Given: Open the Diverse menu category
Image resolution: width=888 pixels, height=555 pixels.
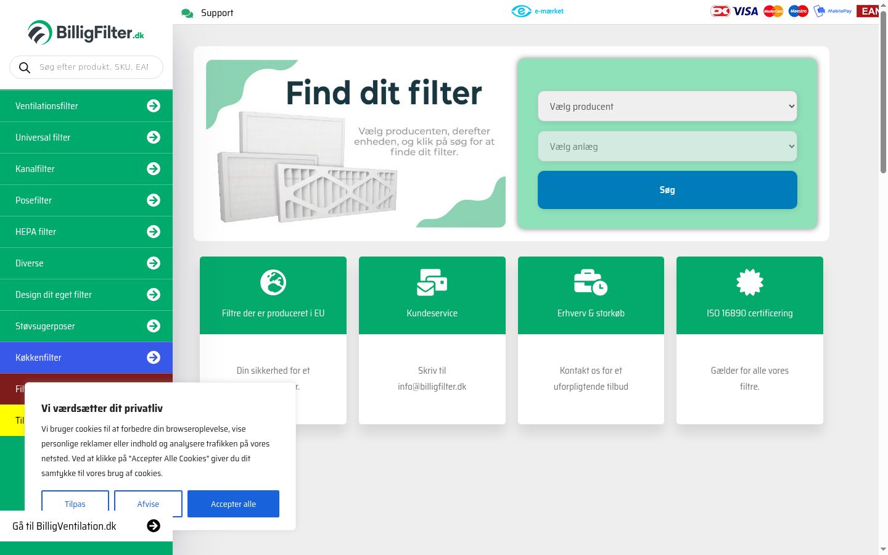Looking at the screenshot, I should (x=86, y=263).
